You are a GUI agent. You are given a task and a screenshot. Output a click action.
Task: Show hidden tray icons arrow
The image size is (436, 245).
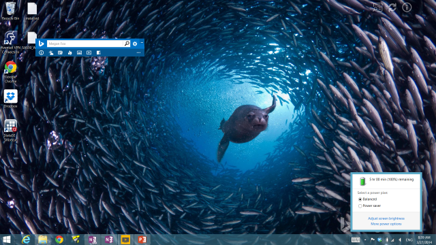(365, 240)
